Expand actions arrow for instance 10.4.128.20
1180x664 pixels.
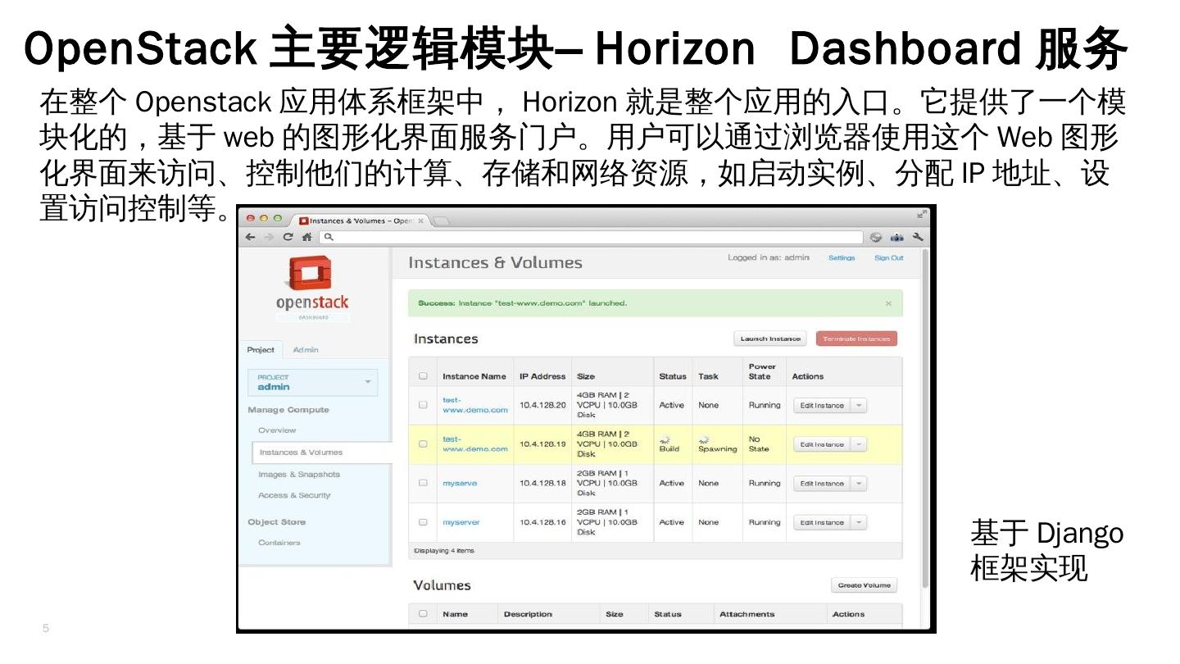(x=859, y=405)
